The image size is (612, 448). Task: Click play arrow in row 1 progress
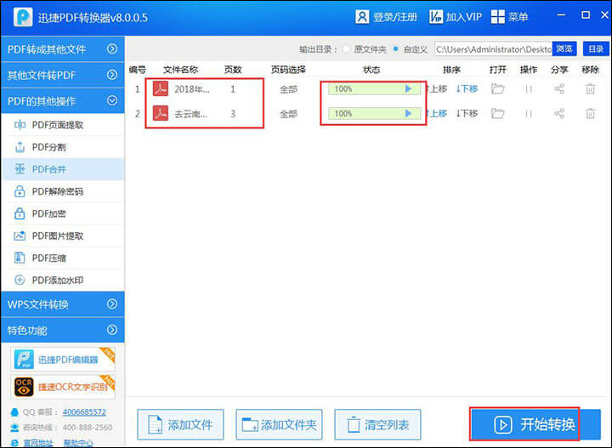408,89
